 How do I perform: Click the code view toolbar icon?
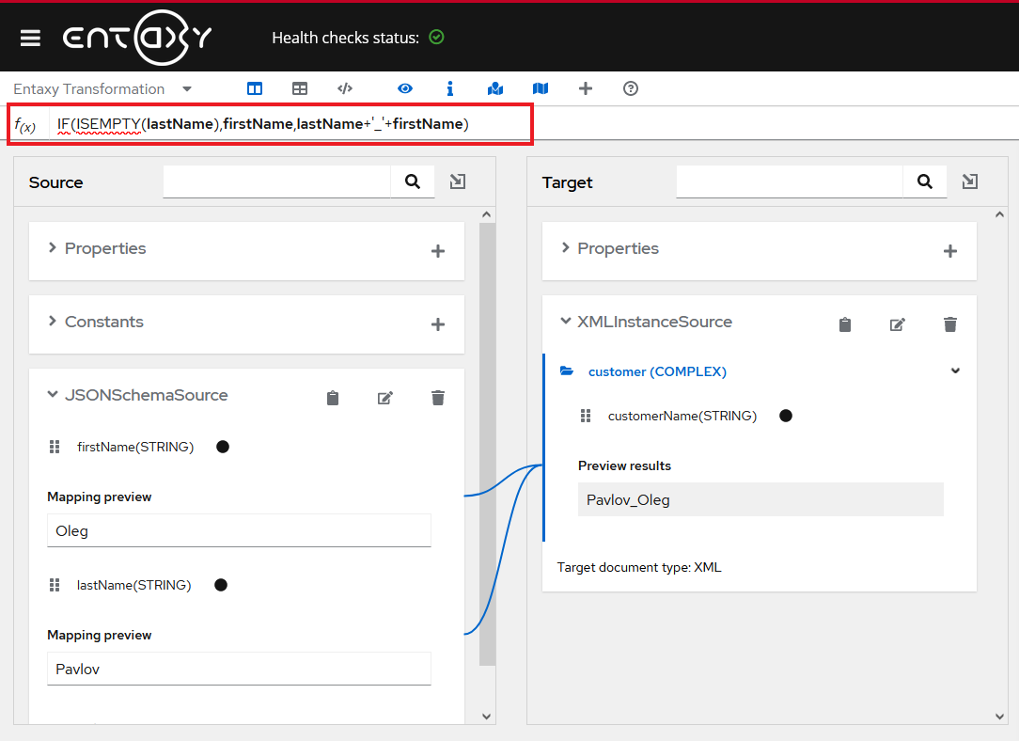(x=345, y=88)
